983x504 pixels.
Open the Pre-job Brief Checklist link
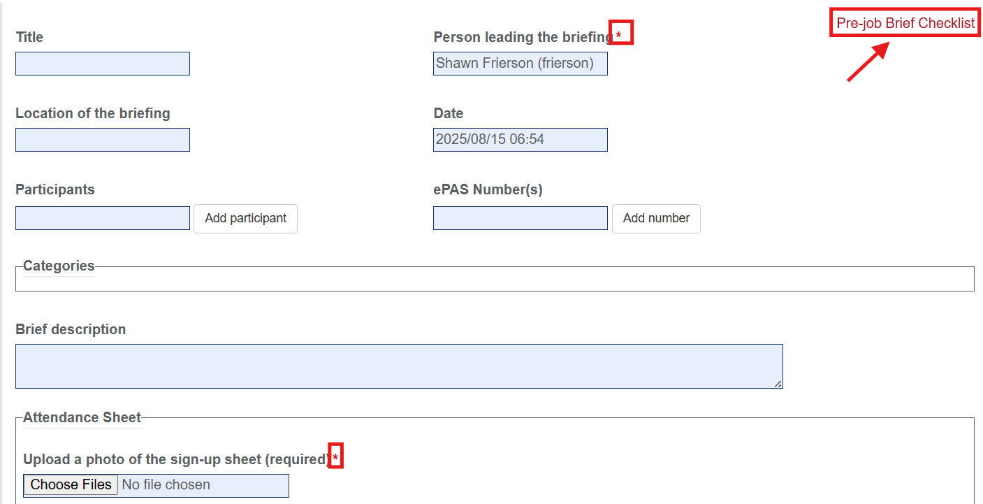tap(905, 23)
